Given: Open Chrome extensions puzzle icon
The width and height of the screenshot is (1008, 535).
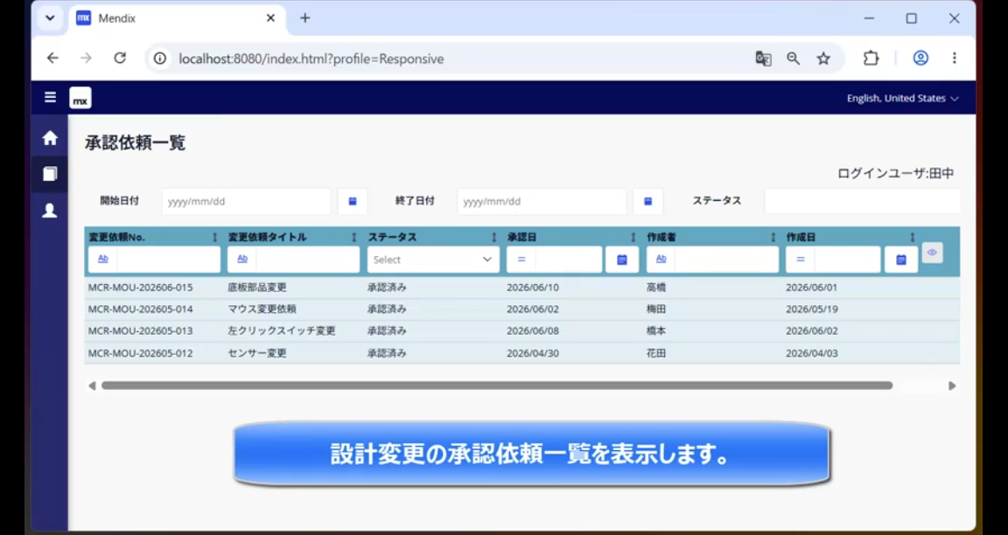Looking at the screenshot, I should [871, 59].
